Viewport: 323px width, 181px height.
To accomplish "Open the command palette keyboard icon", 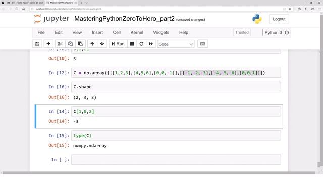I will tap(203, 44).
